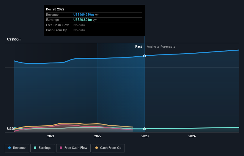Toggle the Revenue legend button
244x156 pixels.
point(17,148)
